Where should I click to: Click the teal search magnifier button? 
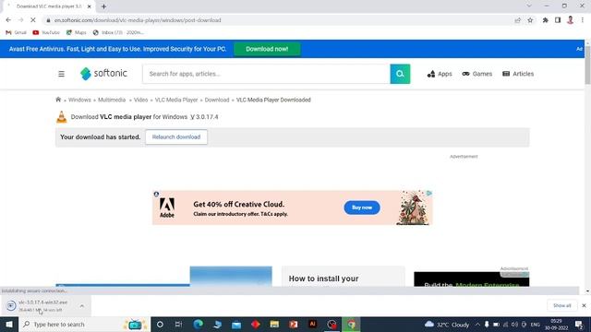[x=400, y=74]
